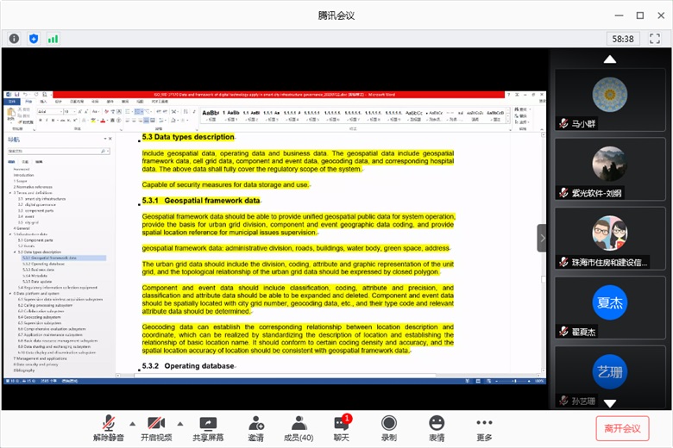
Task: Open the 更多 more menu
Action: tap(484, 428)
